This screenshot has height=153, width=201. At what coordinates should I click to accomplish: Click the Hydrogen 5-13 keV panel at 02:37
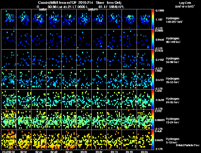(24, 140)
